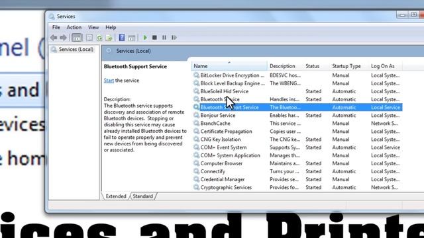This screenshot has width=424, height=238.
Task: Open the Properties toolbar icon
Action: coord(89,38)
